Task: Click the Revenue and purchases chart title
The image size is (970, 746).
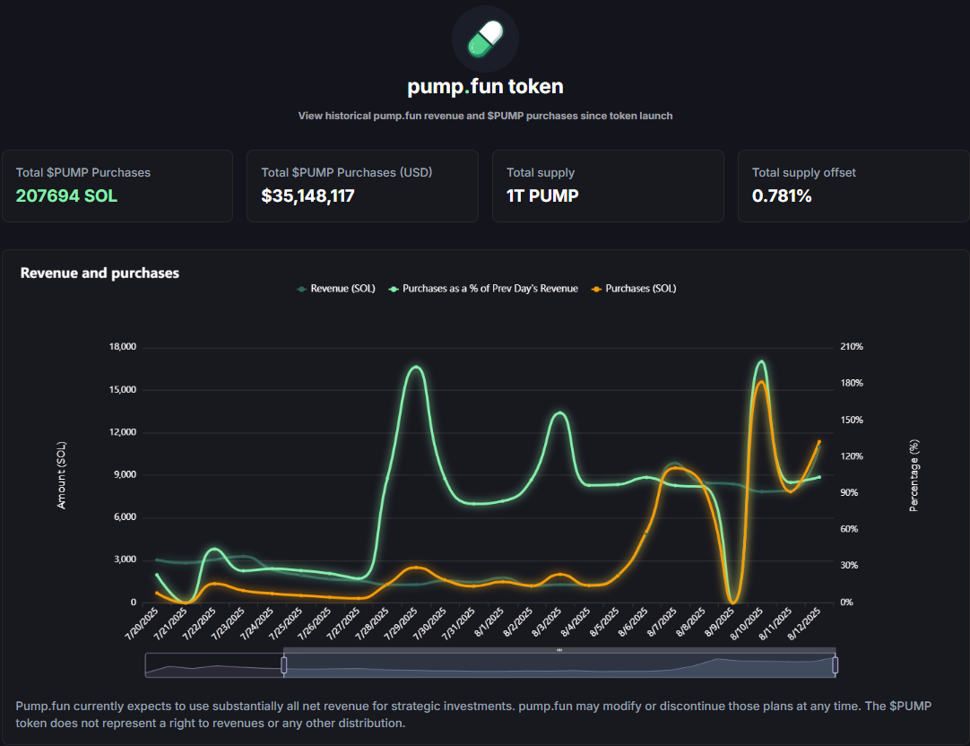Action: (x=100, y=273)
